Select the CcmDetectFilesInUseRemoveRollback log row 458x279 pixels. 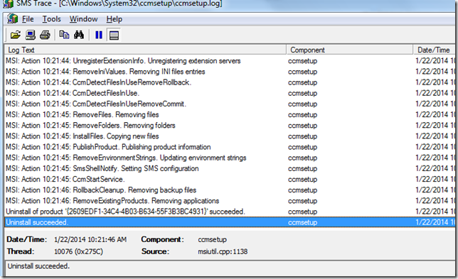tap(230, 82)
